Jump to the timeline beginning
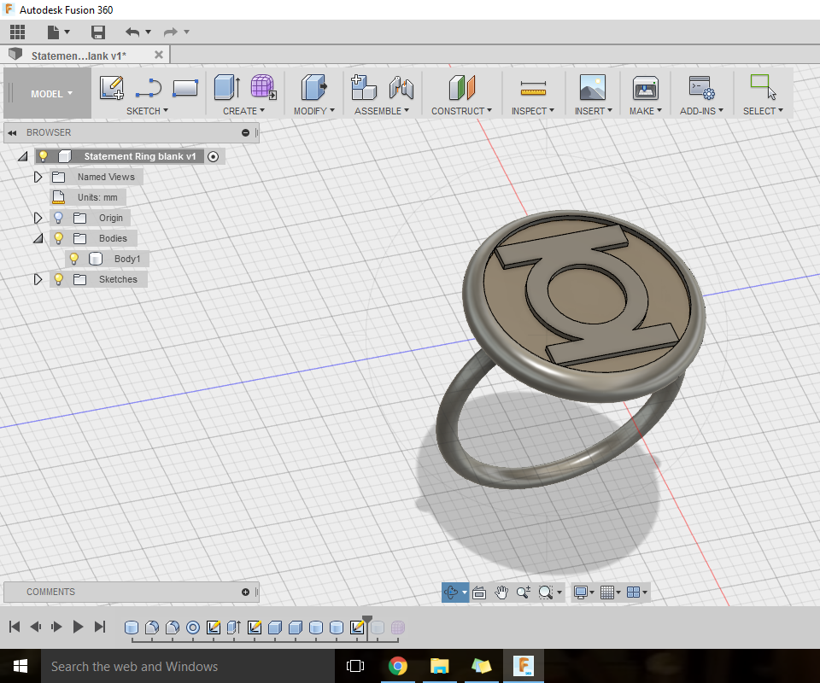 pos(15,627)
